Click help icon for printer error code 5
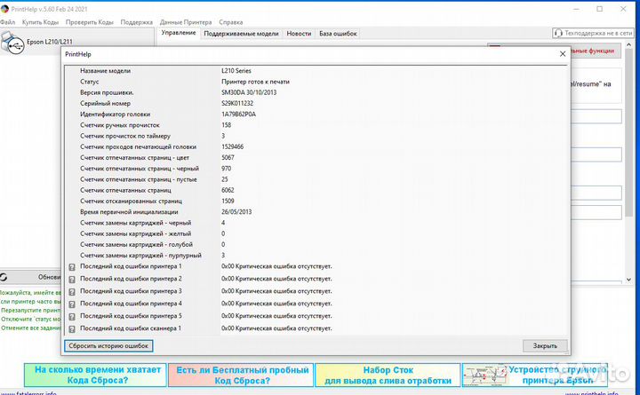Image resolution: width=640 pixels, height=395 pixels. [72, 316]
